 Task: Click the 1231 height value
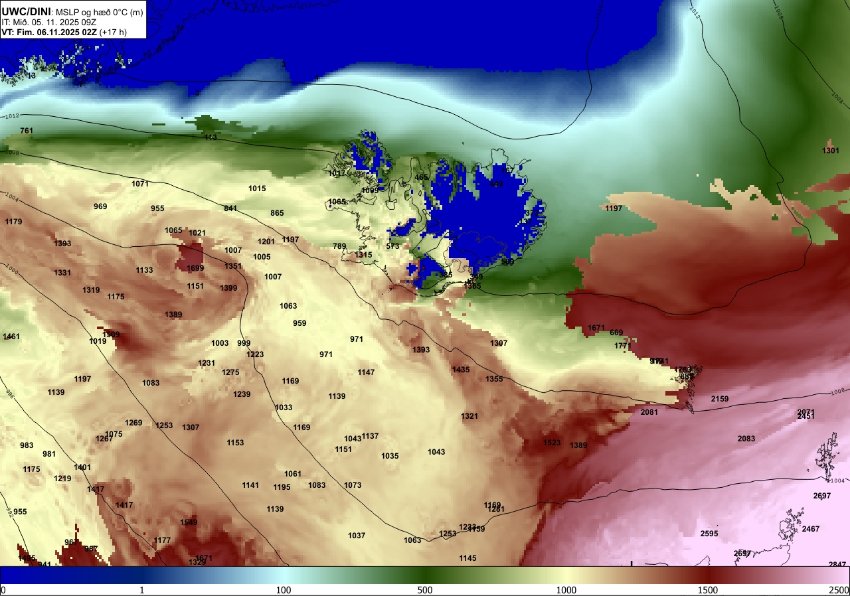(x=207, y=363)
